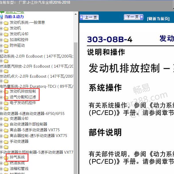The width and height of the screenshot is (174, 174).
Task: Click the folder icon next to 发动机冷却
Action: point(6,34)
